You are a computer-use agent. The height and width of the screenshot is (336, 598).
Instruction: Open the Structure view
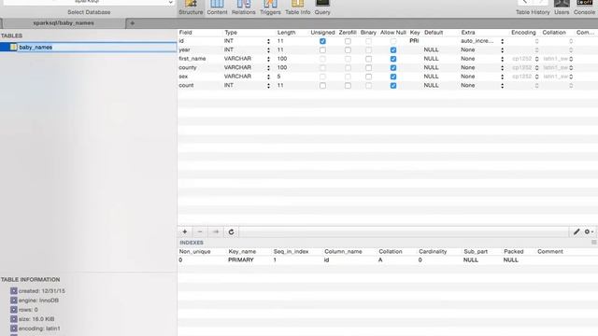(191, 7)
